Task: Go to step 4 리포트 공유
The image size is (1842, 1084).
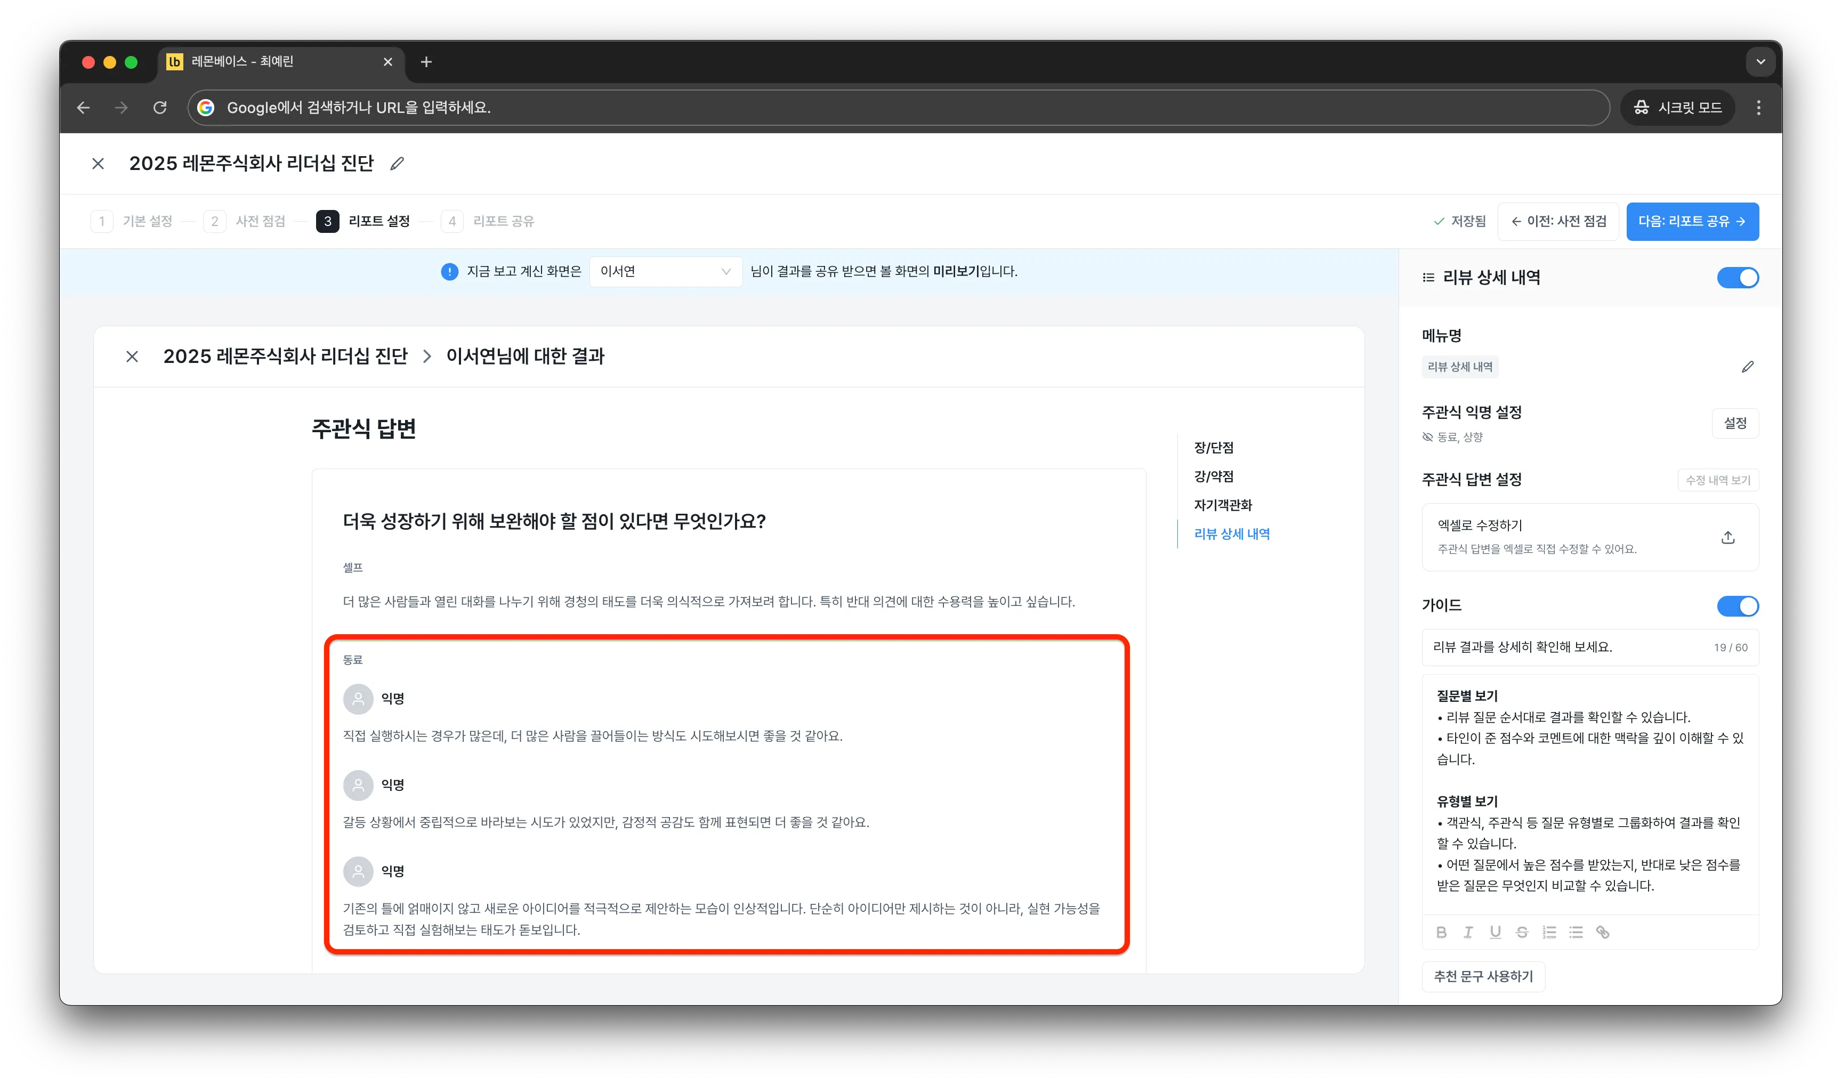Action: [488, 222]
